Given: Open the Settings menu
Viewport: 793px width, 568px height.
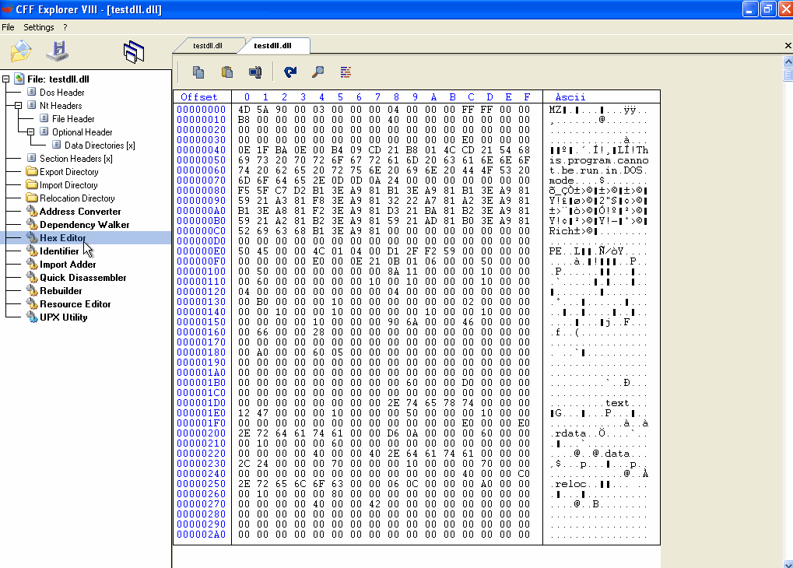Looking at the screenshot, I should point(38,27).
